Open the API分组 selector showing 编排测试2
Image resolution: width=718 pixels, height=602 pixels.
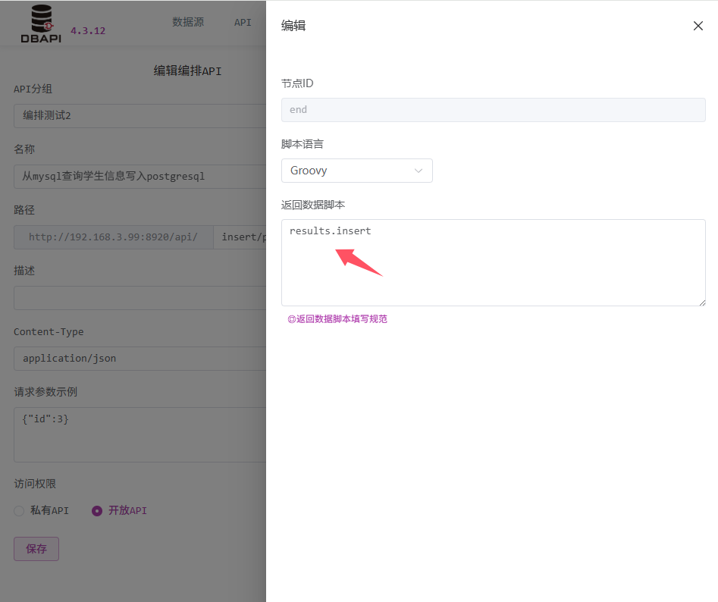pyautogui.click(x=140, y=115)
